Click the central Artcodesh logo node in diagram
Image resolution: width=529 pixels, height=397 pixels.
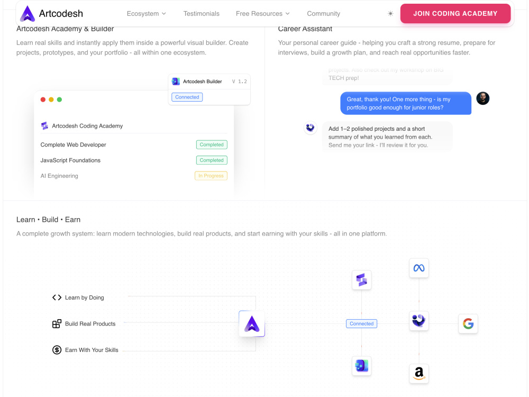(x=252, y=323)
